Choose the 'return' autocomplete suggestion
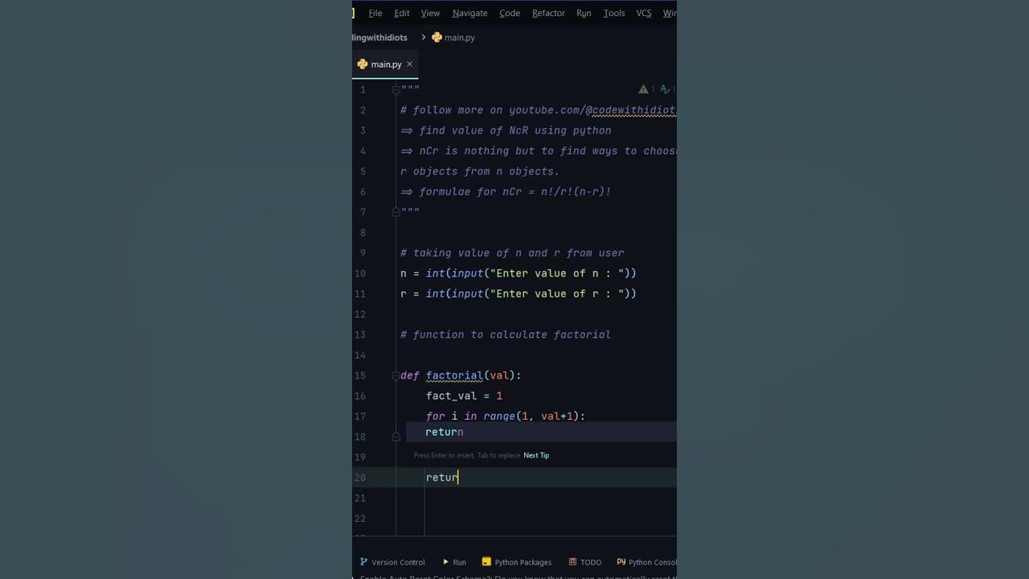 click(539, 432)
